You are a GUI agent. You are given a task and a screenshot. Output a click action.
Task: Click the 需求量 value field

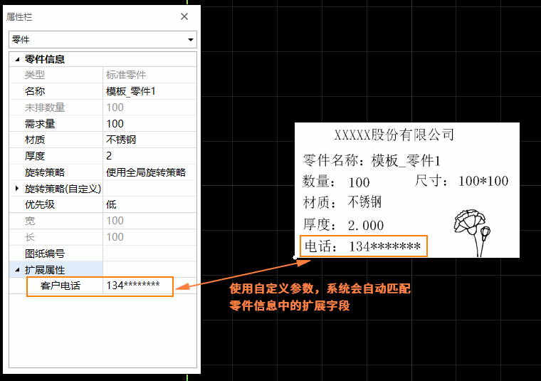[x=149, y=124]
